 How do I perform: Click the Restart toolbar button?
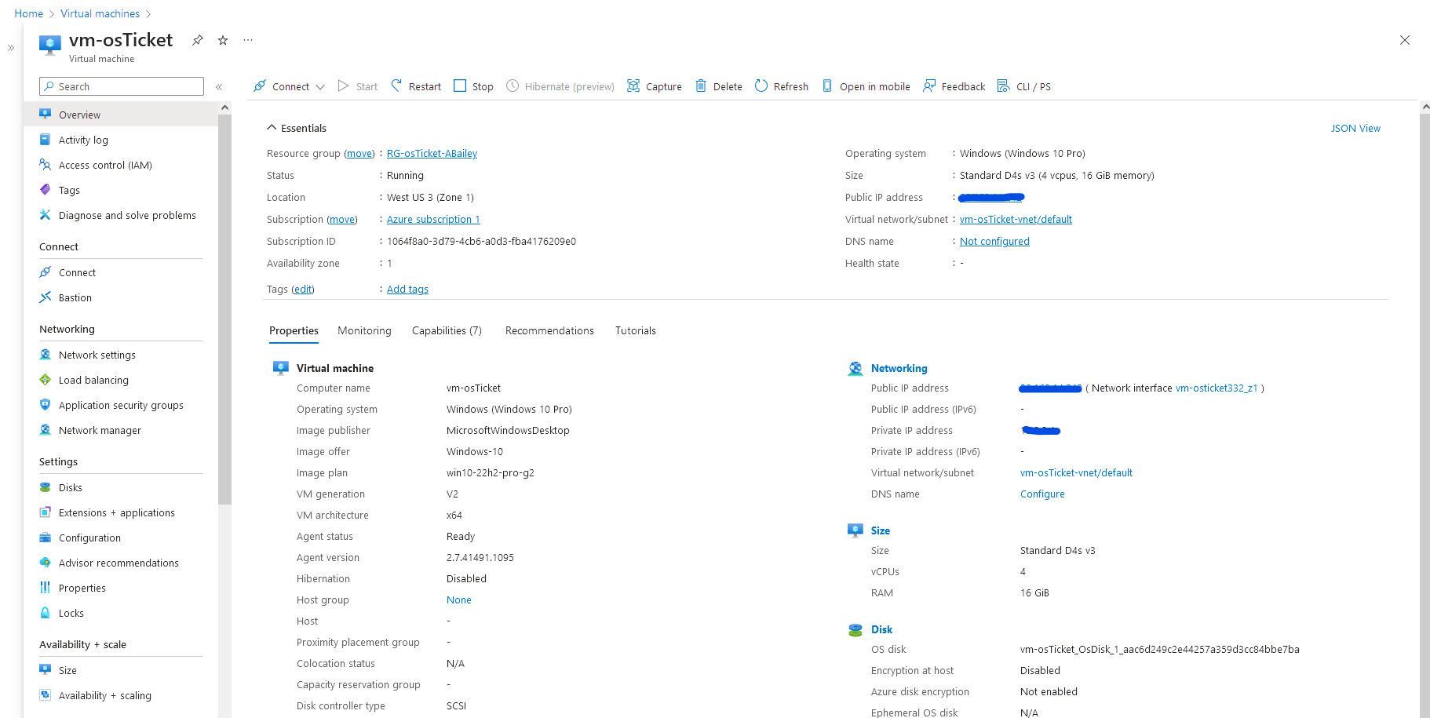tap(416, 86)
